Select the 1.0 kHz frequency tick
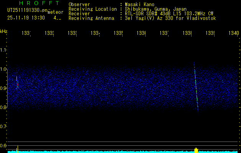 3,69
